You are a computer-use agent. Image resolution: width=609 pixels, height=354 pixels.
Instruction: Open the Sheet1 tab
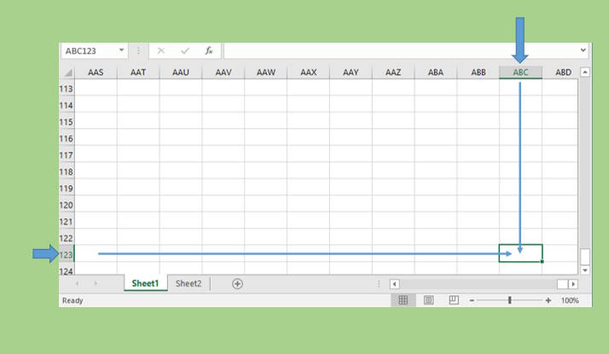145,283
